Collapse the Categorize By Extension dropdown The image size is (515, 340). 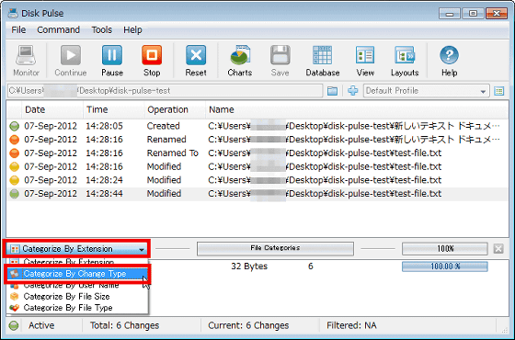pyautogui.click(x=142, y=249)
